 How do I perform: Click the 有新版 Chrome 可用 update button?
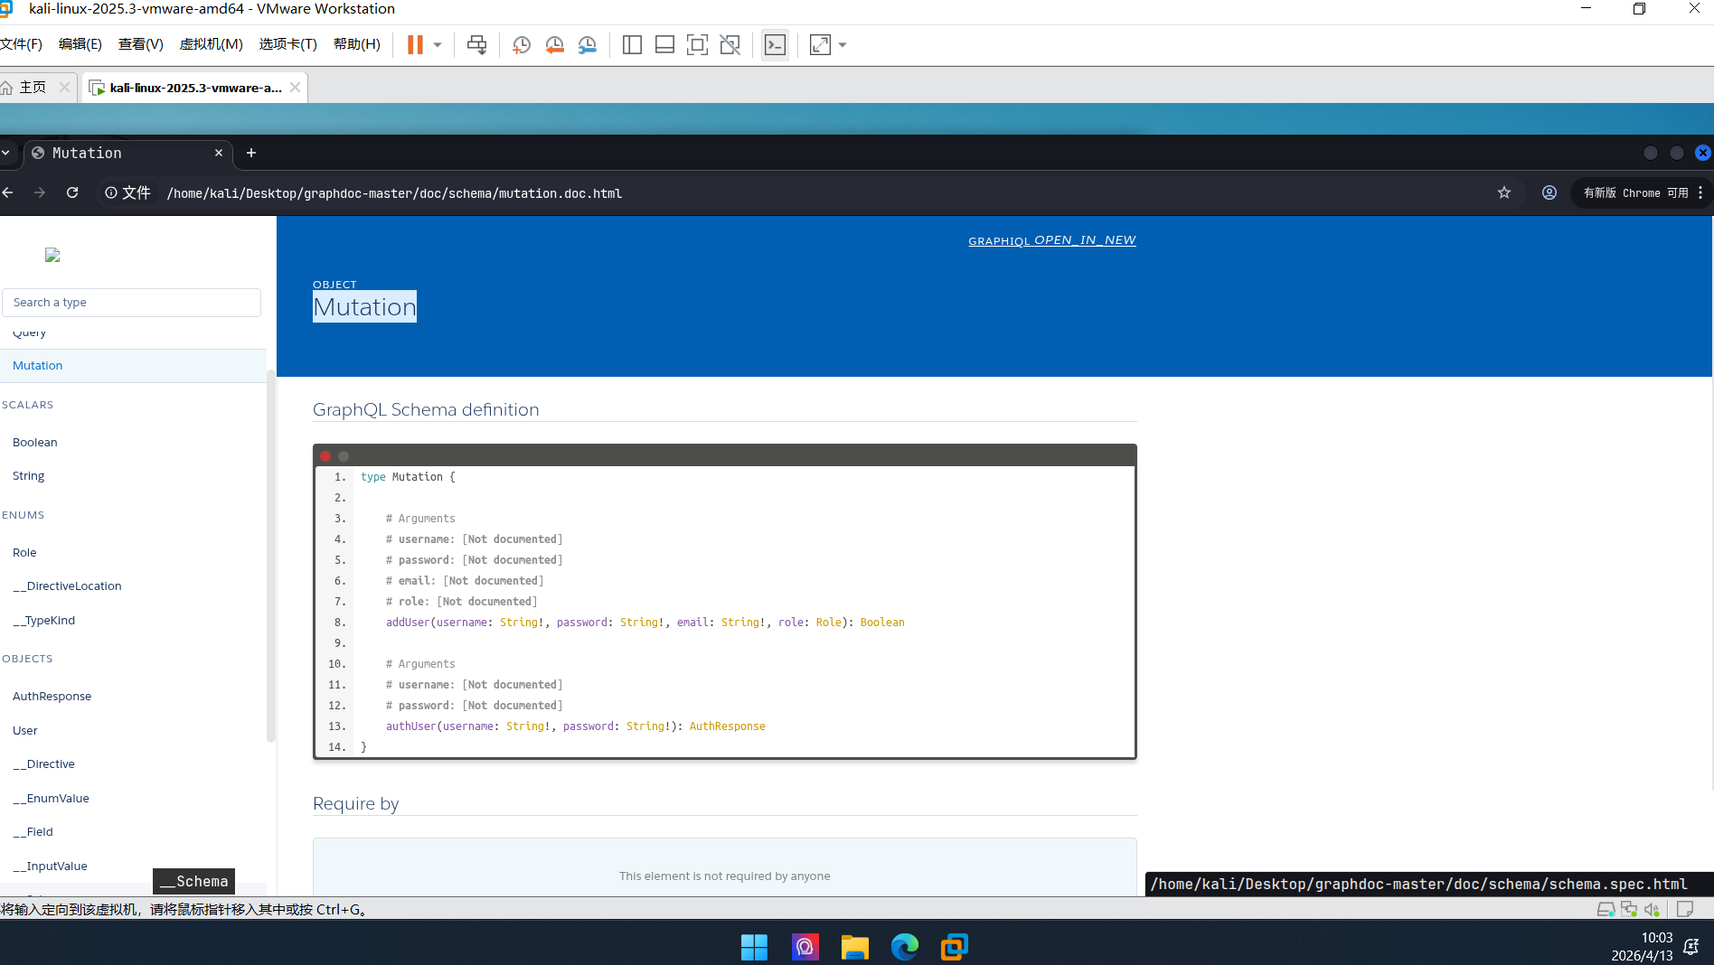(1635, 193)
